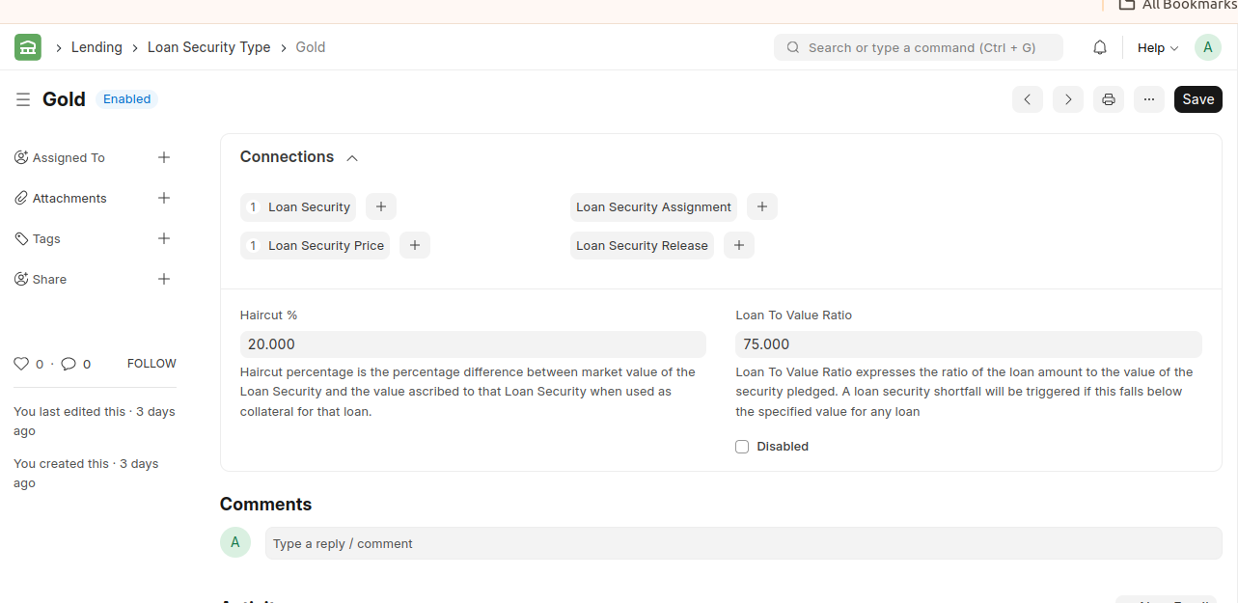Open the notifications bell
This screenshot has height=603, width=1238.
(1100, 47)
